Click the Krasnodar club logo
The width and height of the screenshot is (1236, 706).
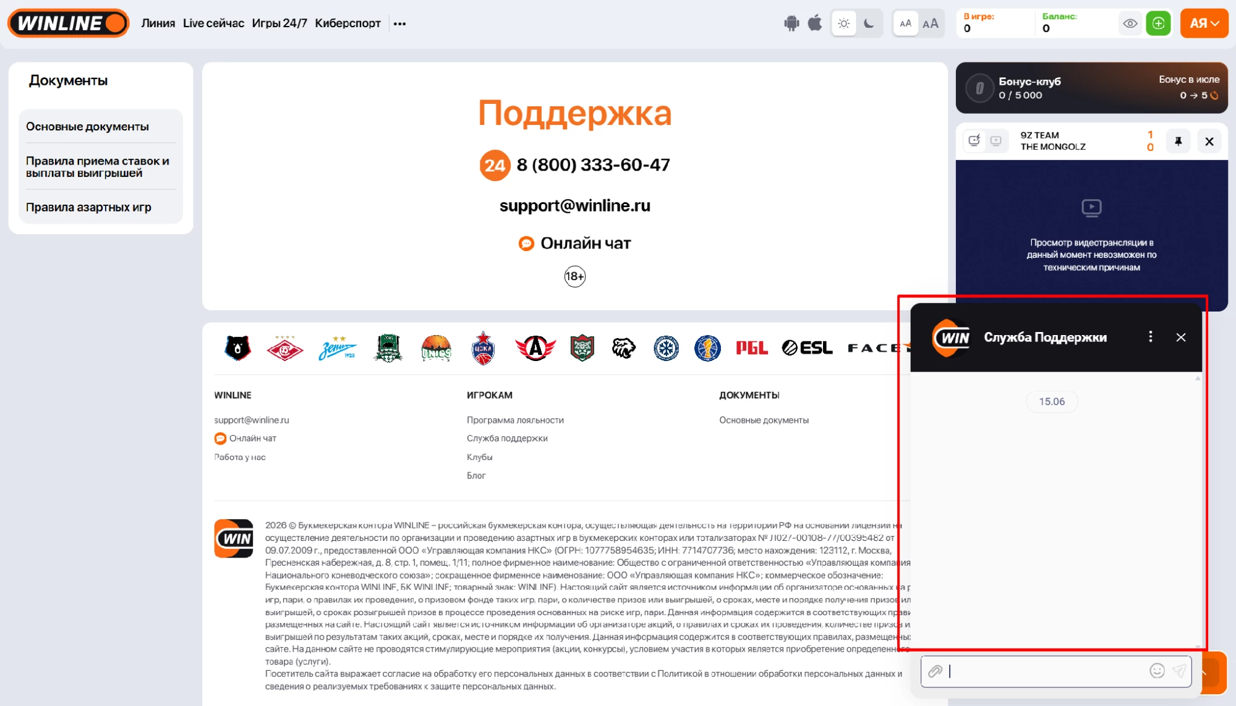pos(388,348)
